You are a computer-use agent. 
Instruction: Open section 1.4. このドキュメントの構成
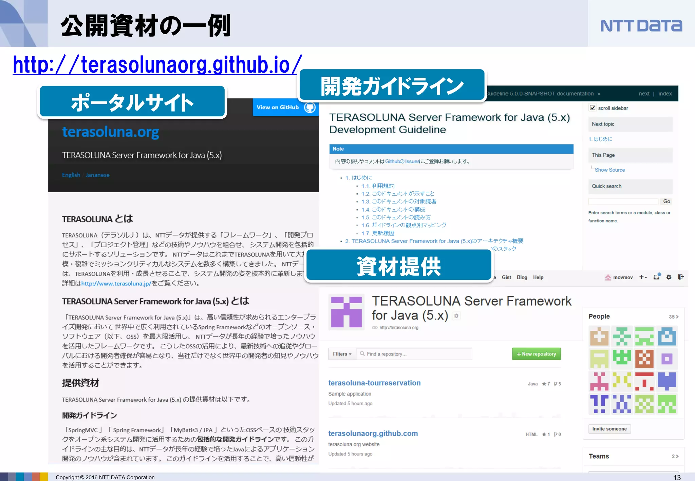(x=393, y=210)
